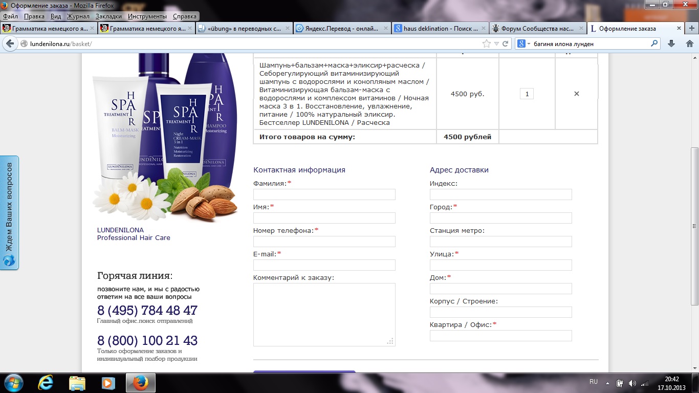Click hotline number 8 (800) 100 21 43
The height and width of the screenshot is (393, 699).
point(147,341)
